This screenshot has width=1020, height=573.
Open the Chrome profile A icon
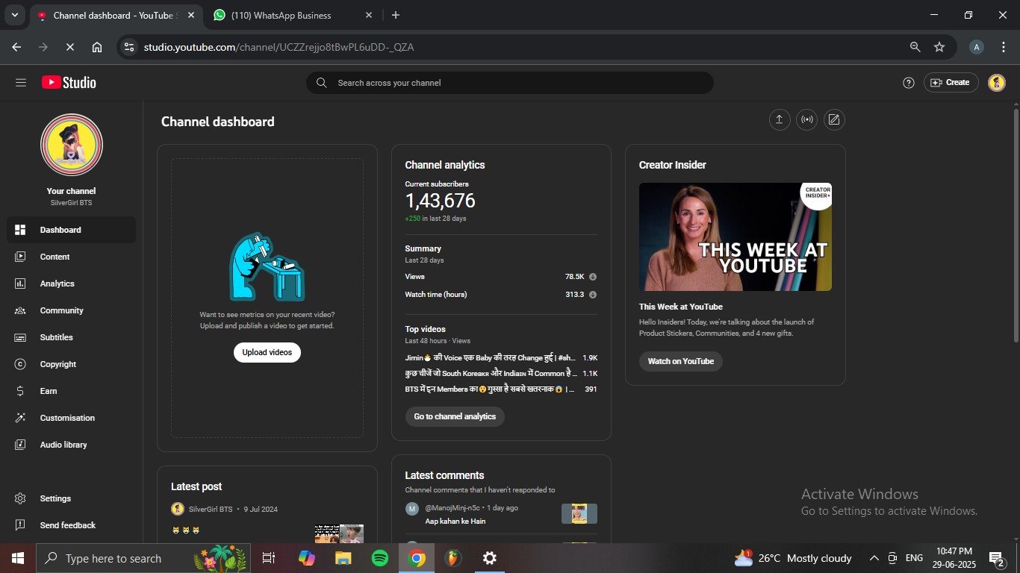pyautogui.click(x=976, y=47)
